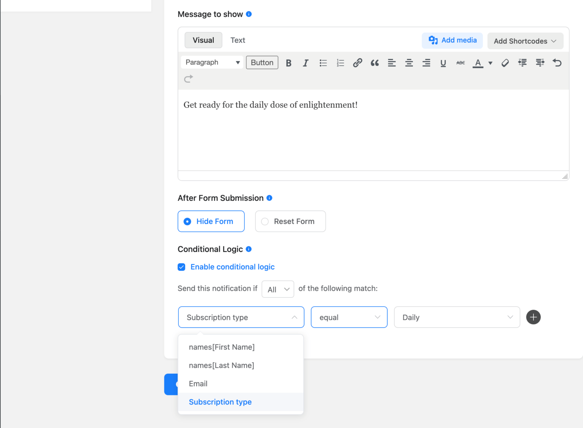Open the Paragraph style dropdown
Viewport: 583px width, 428px height.
coord(211,62)
